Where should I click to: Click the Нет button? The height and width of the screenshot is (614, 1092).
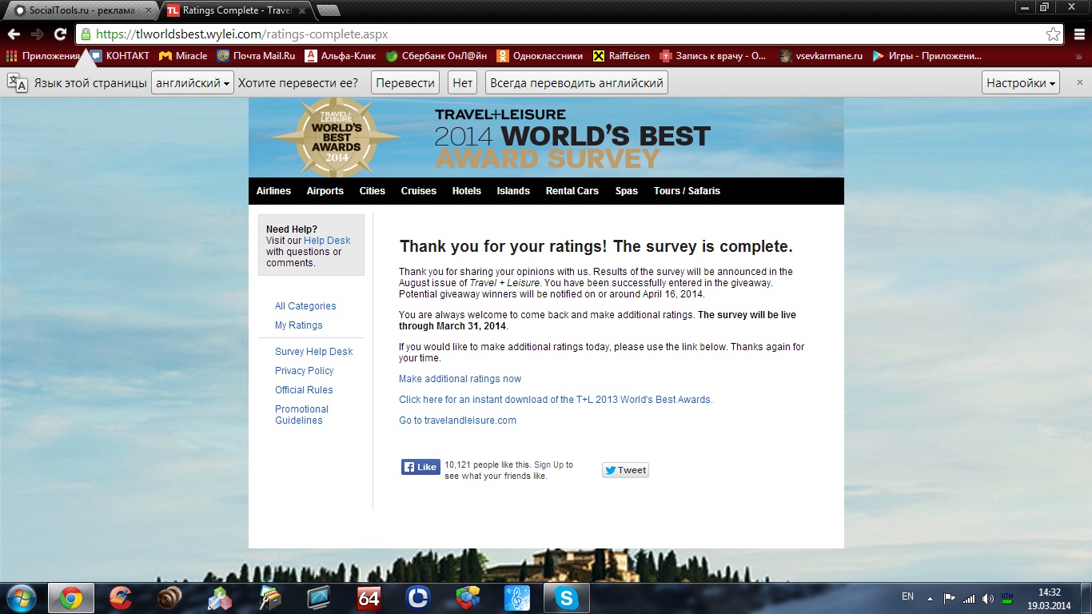(463, 82)
